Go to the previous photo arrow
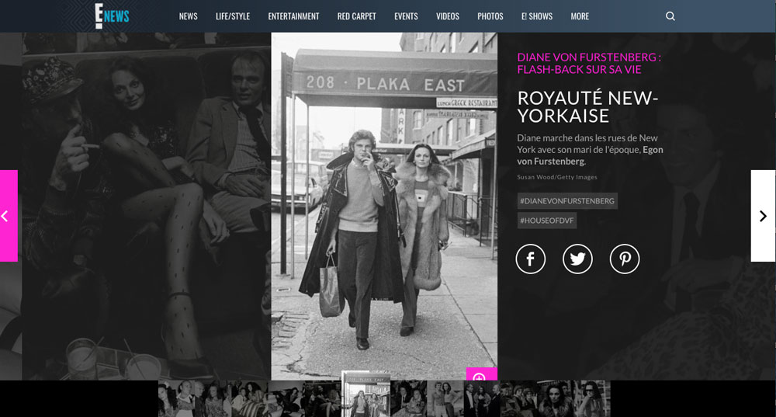The image size is (776, 417). click(x=8, y=216)
